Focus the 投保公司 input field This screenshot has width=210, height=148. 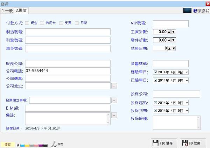(176, 94)
